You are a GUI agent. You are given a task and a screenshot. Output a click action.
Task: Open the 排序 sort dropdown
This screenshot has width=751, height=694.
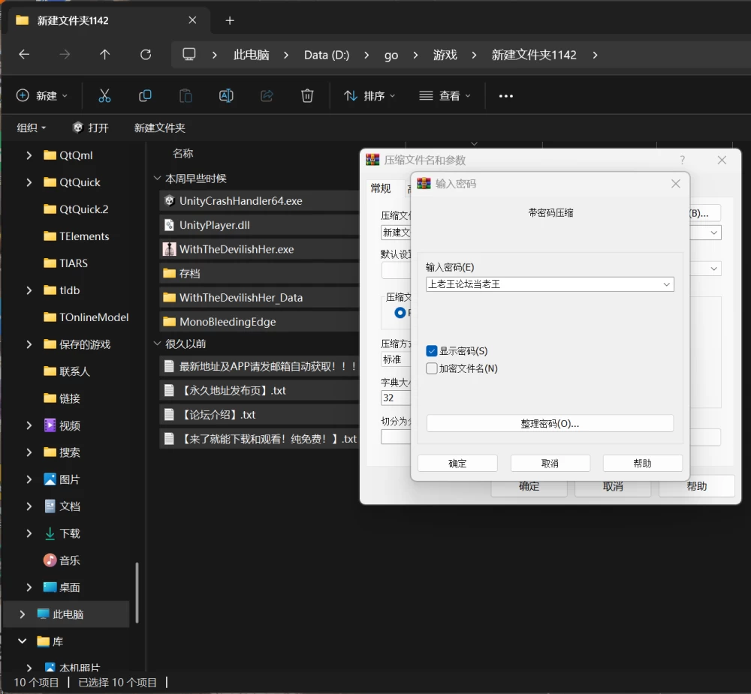click(x=369, y=96)
